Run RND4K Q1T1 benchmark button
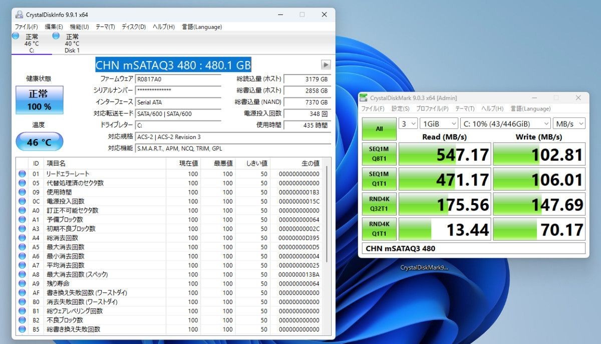Viewport: 601px width, 344px height. pos(379,229)
